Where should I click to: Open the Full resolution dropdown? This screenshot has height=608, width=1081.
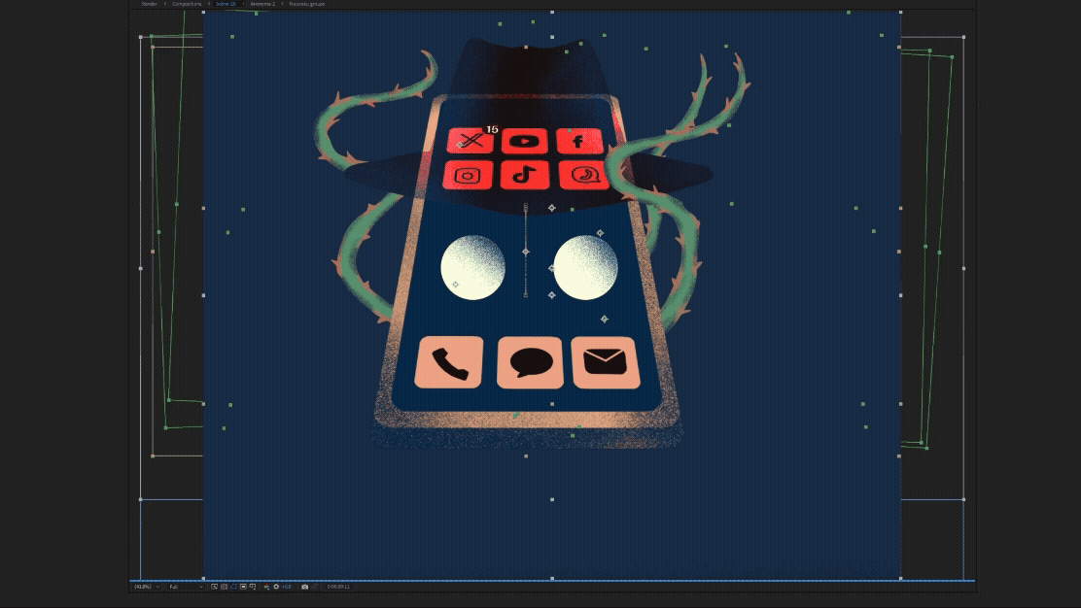pyautogui.click(x=186, y=587)
